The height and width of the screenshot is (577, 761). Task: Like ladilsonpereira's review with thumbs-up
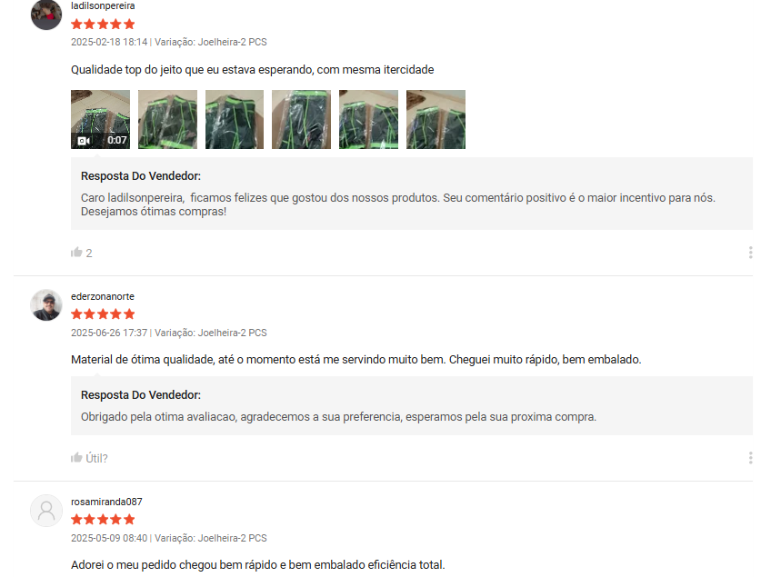pos(76,252)
